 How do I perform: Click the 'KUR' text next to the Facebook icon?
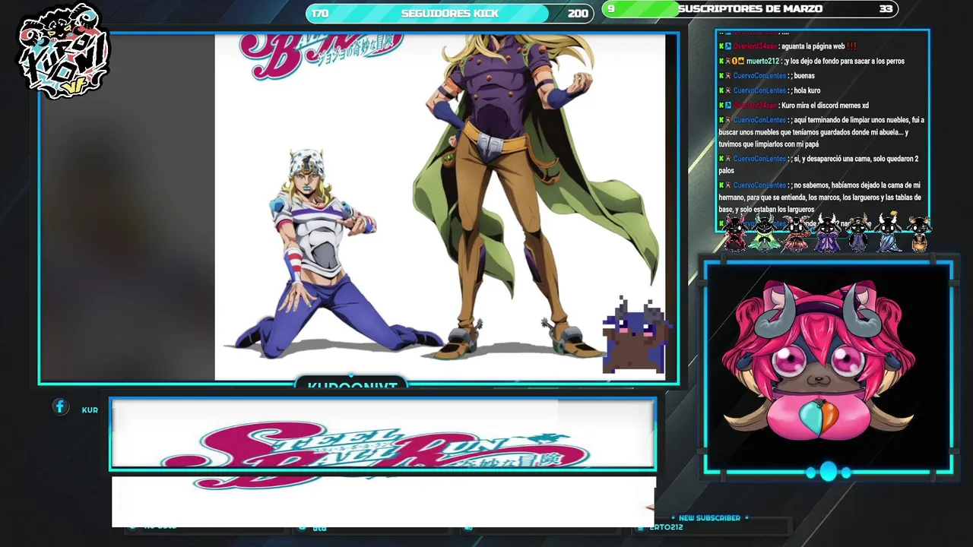(x=90, y=410)
